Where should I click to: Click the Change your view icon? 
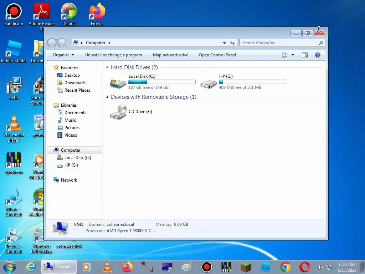(285, 55)
